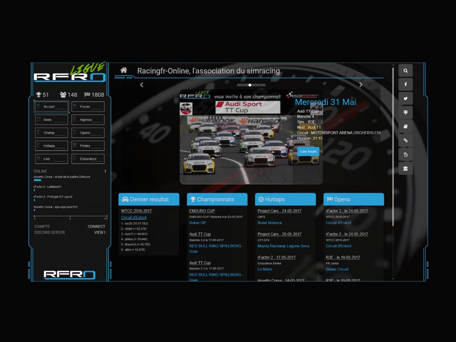This screenshot has height=342, width=456.
Task: Click the Championnats panel header
Action: point(217,199)
